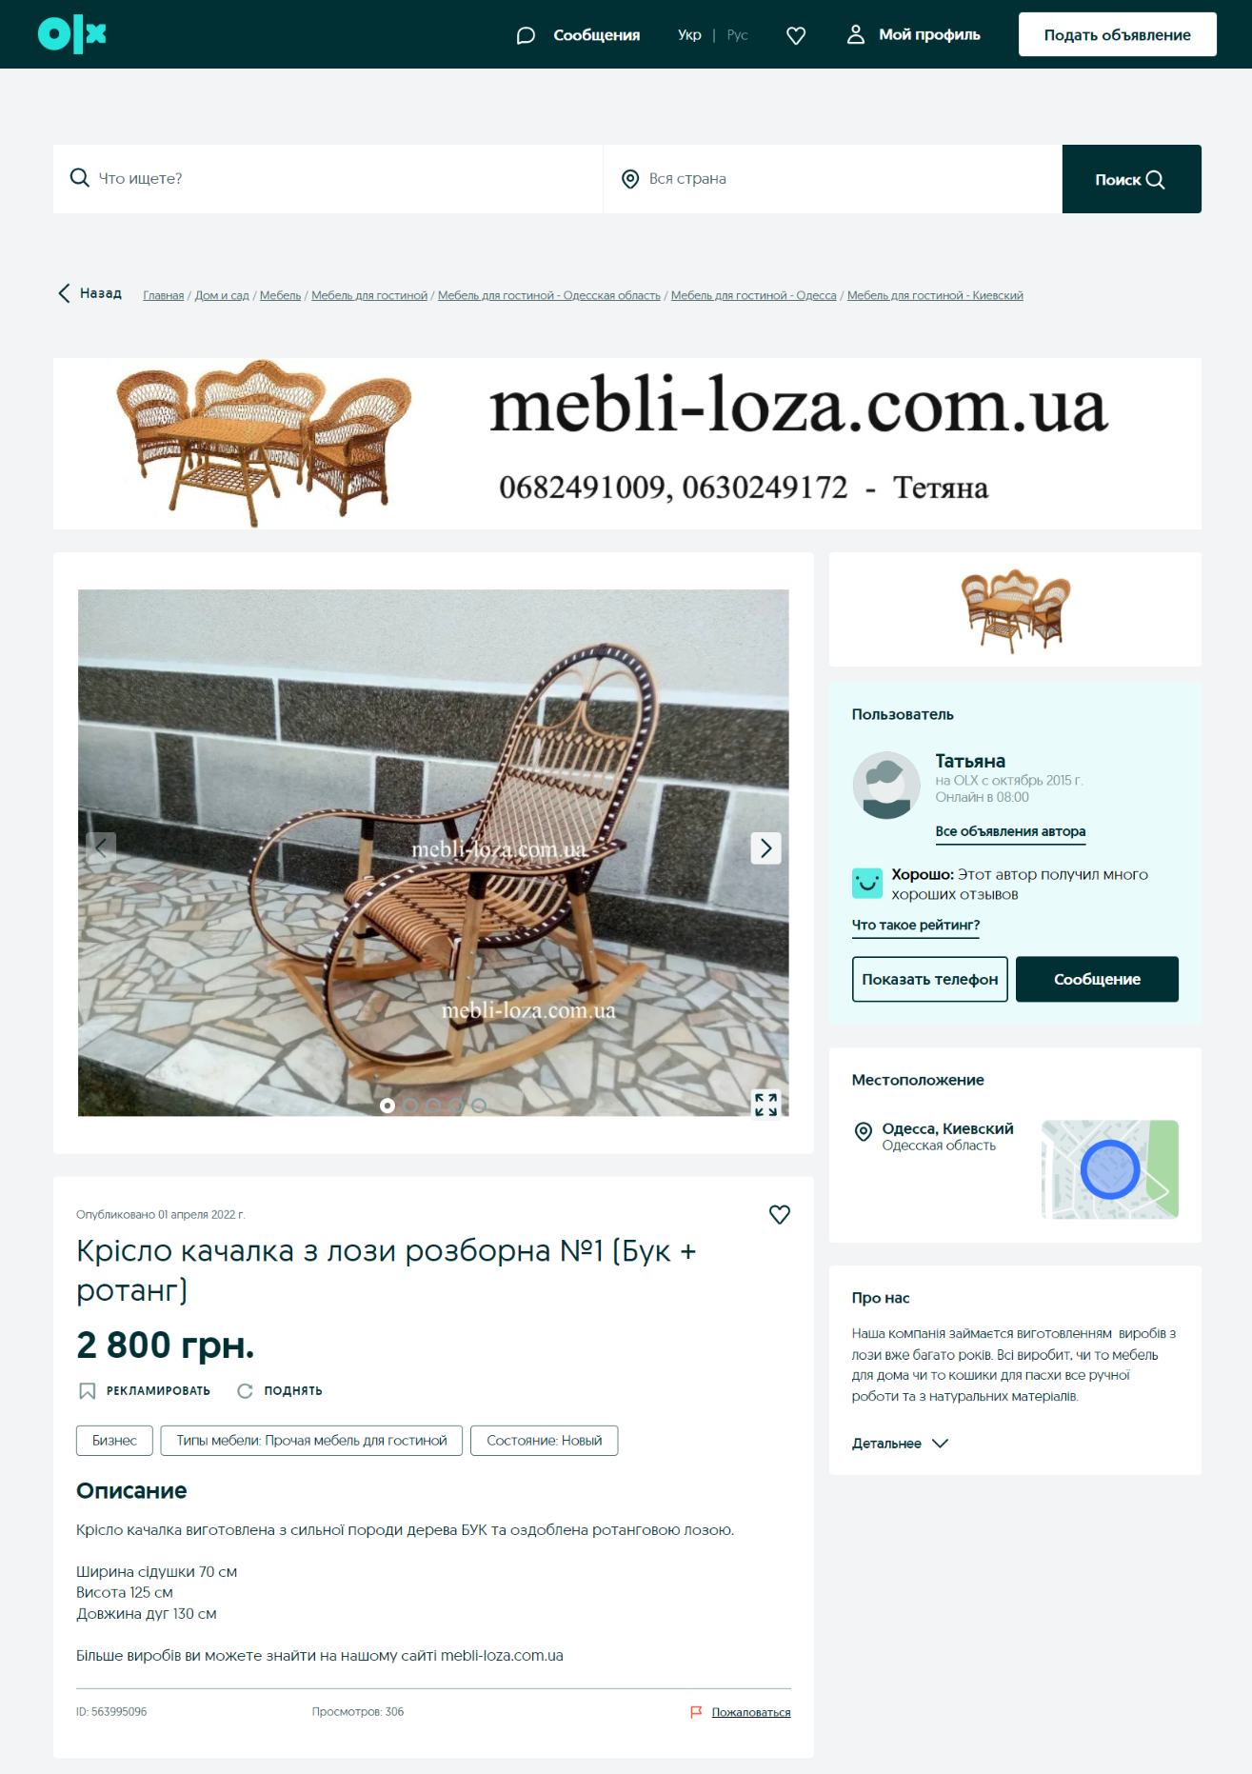Screen dimensions: 1252x1774
Task: Click the Пожаловаться report link
Action: pos(750,1712)
